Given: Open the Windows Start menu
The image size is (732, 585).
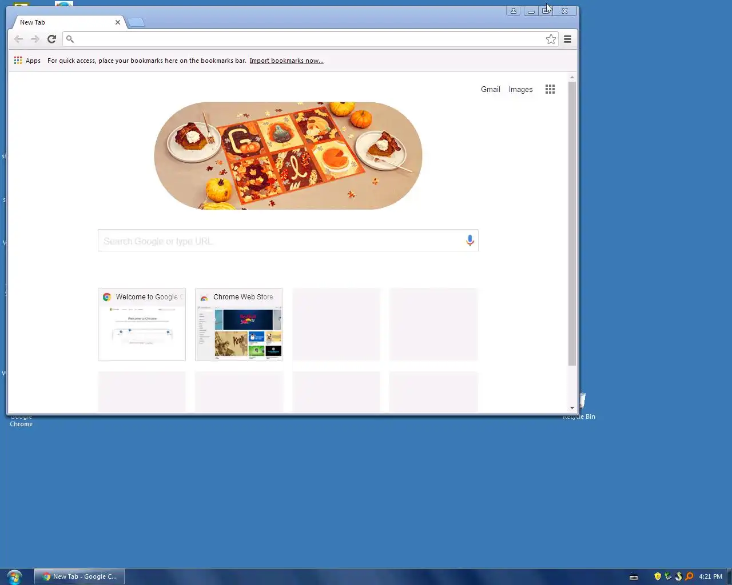Looking at the screenshot, I should 14,576.
